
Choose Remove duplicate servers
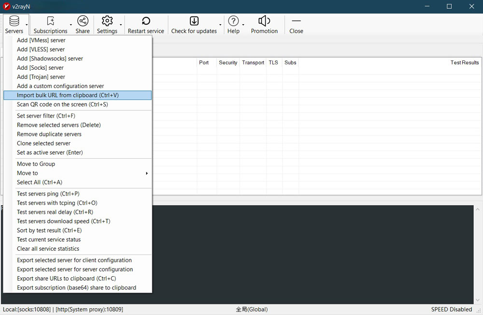(x=49, y=134)
